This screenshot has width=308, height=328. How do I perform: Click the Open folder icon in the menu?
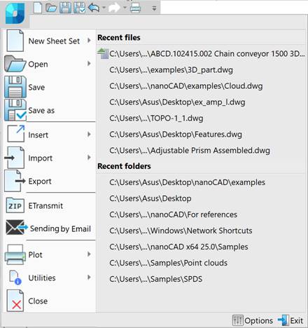point(15,64)
